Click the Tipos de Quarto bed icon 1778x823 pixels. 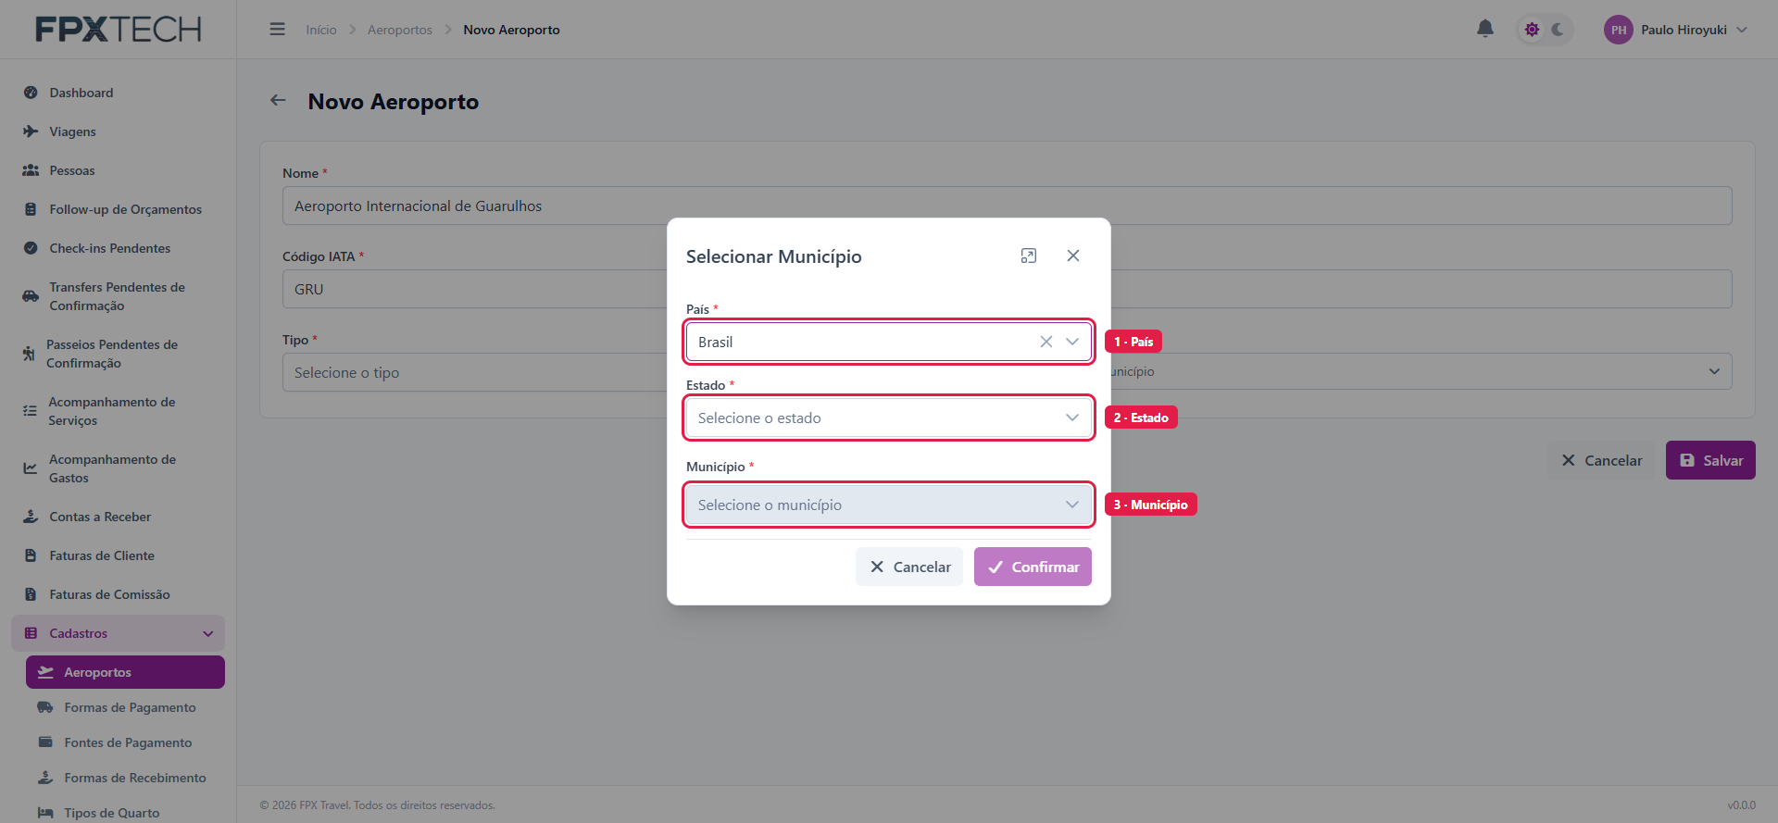point(45,813)
